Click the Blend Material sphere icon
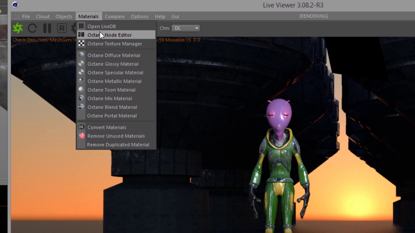 tap(81, 107)
